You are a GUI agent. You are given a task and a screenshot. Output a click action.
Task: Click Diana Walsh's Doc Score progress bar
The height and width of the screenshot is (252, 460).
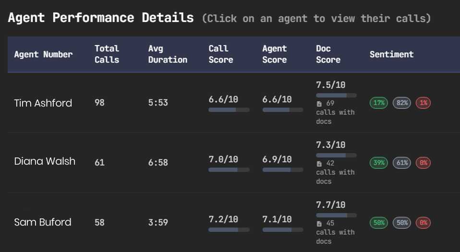336,156
